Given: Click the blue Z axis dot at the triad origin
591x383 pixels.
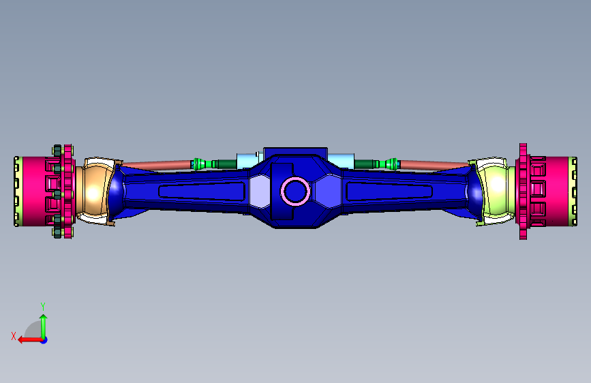Looking at the screenshot, I should coord(44,340).
